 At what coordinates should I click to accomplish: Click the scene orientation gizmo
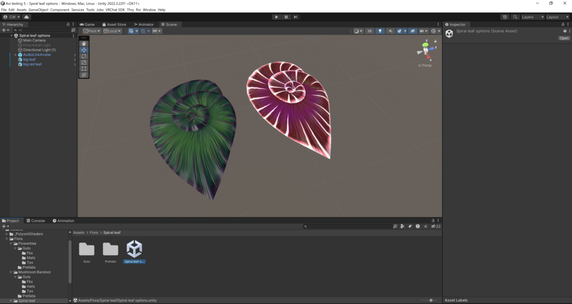[425, 50]
